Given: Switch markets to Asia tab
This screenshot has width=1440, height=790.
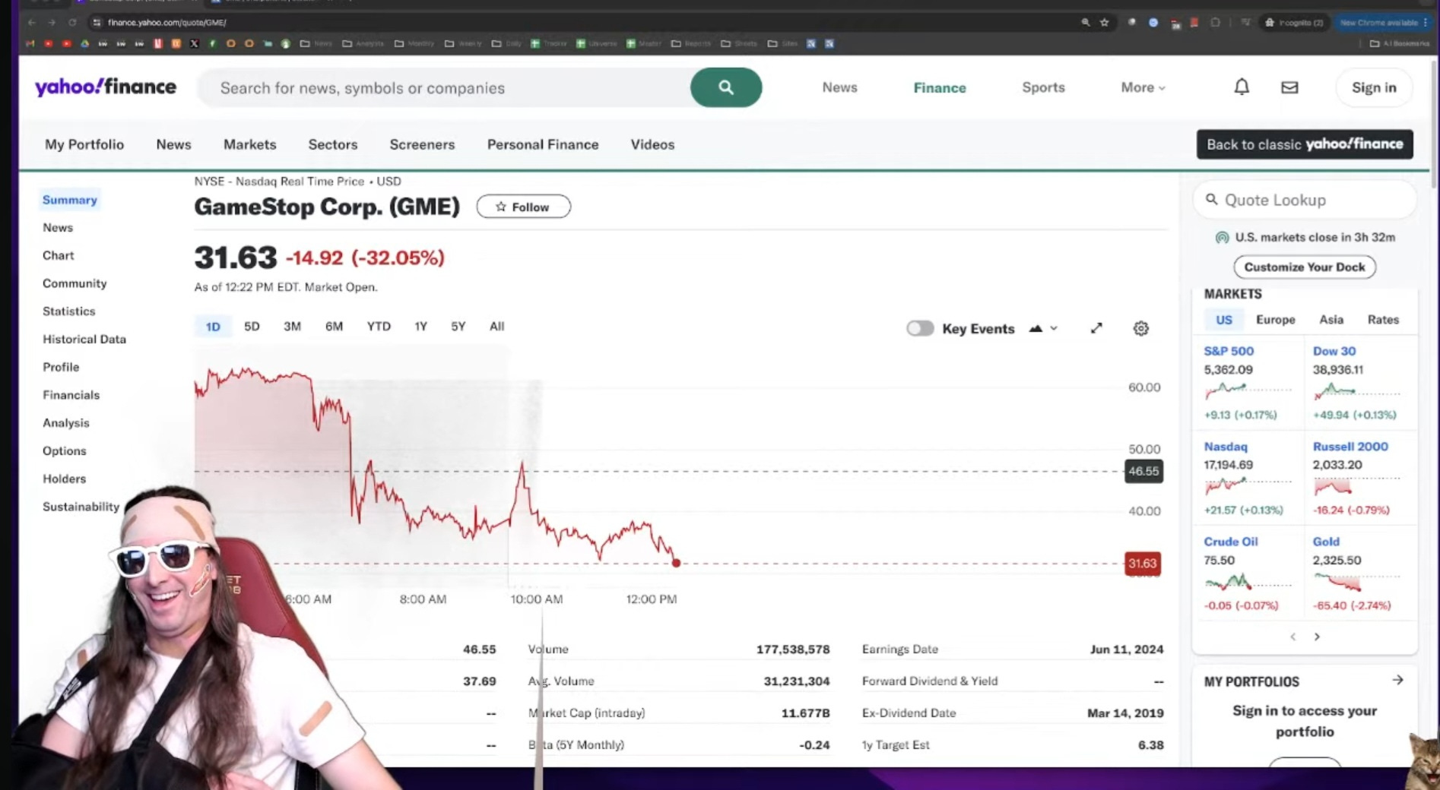Looking at the screenshot, I should tap(1331, 319).
